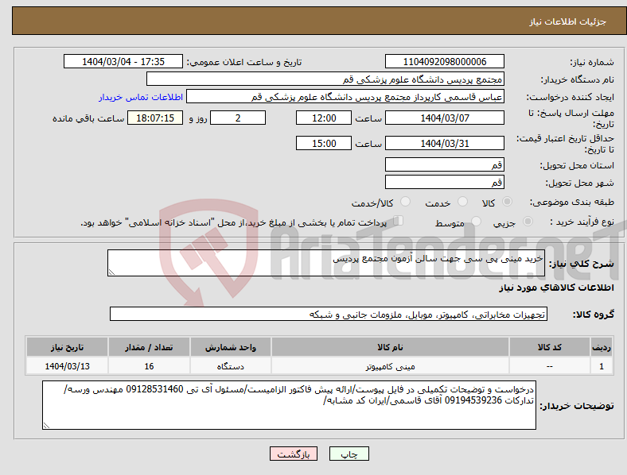Click the deadline hour 12:00 field
627x475 pixels.
click(324, 118)
